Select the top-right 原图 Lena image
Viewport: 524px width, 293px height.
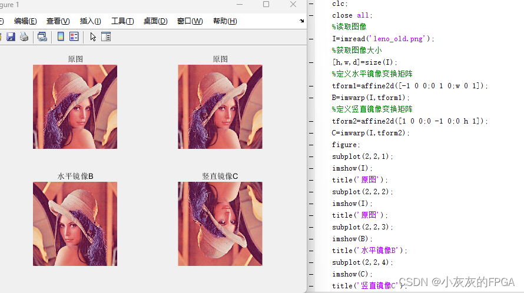click(220, 107)
